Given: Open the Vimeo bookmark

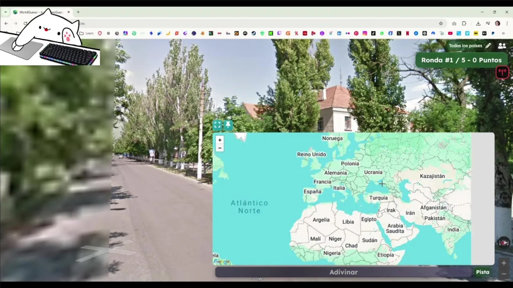Looking at the screenshot, I should pos(467,33).
